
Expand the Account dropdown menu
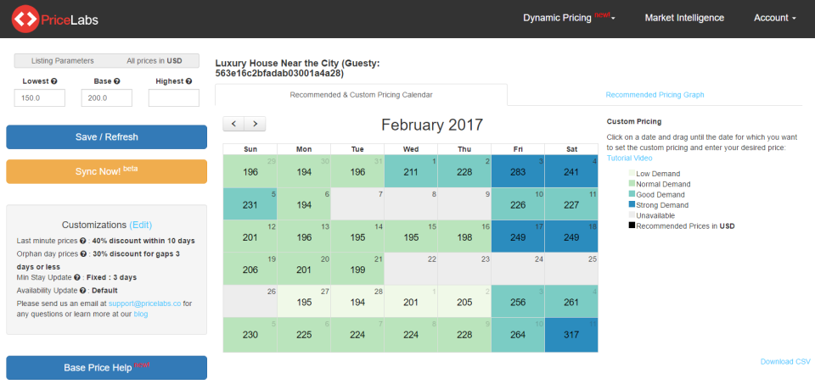point(774,18)
